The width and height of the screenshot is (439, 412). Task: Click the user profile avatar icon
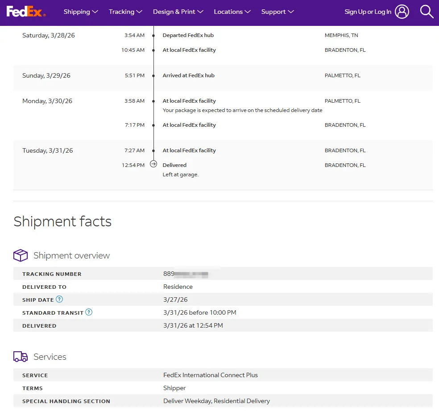(x=402, y=12)
